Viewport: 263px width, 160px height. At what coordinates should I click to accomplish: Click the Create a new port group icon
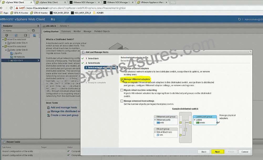(48, 115)
